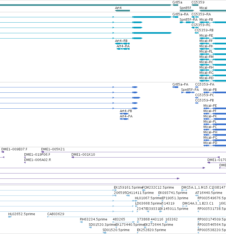Click transcript Mical-RL
The height and width of the screenshot is (234, 226).
coord(213,54)
